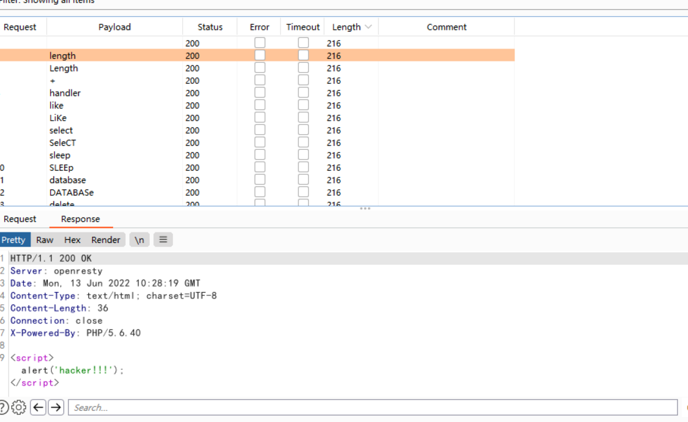
Task: Switch response view to Render mode
Action: pos(106,239)
